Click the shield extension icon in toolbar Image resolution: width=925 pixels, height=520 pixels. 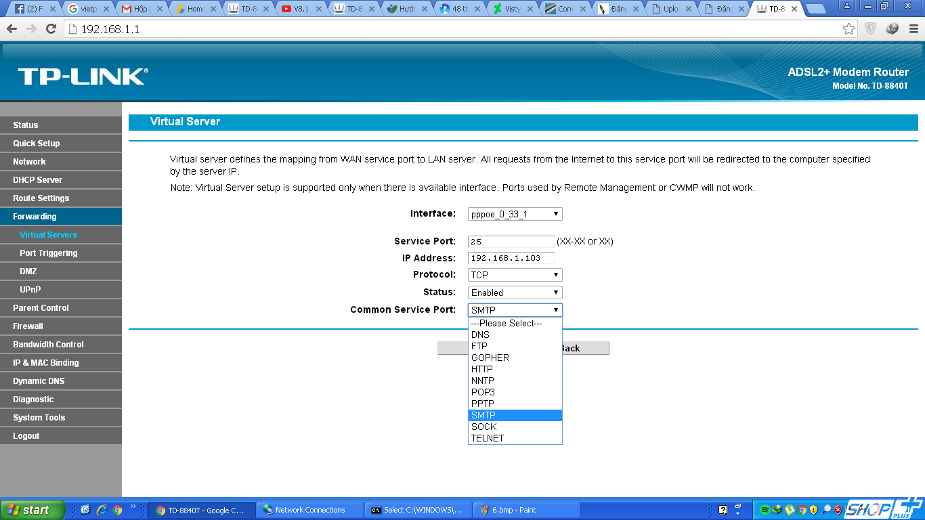click(871, 29)
